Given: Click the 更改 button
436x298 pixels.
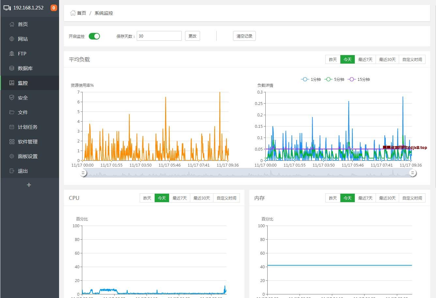Looking at the screenshot, I should click(x=192, y=36).
